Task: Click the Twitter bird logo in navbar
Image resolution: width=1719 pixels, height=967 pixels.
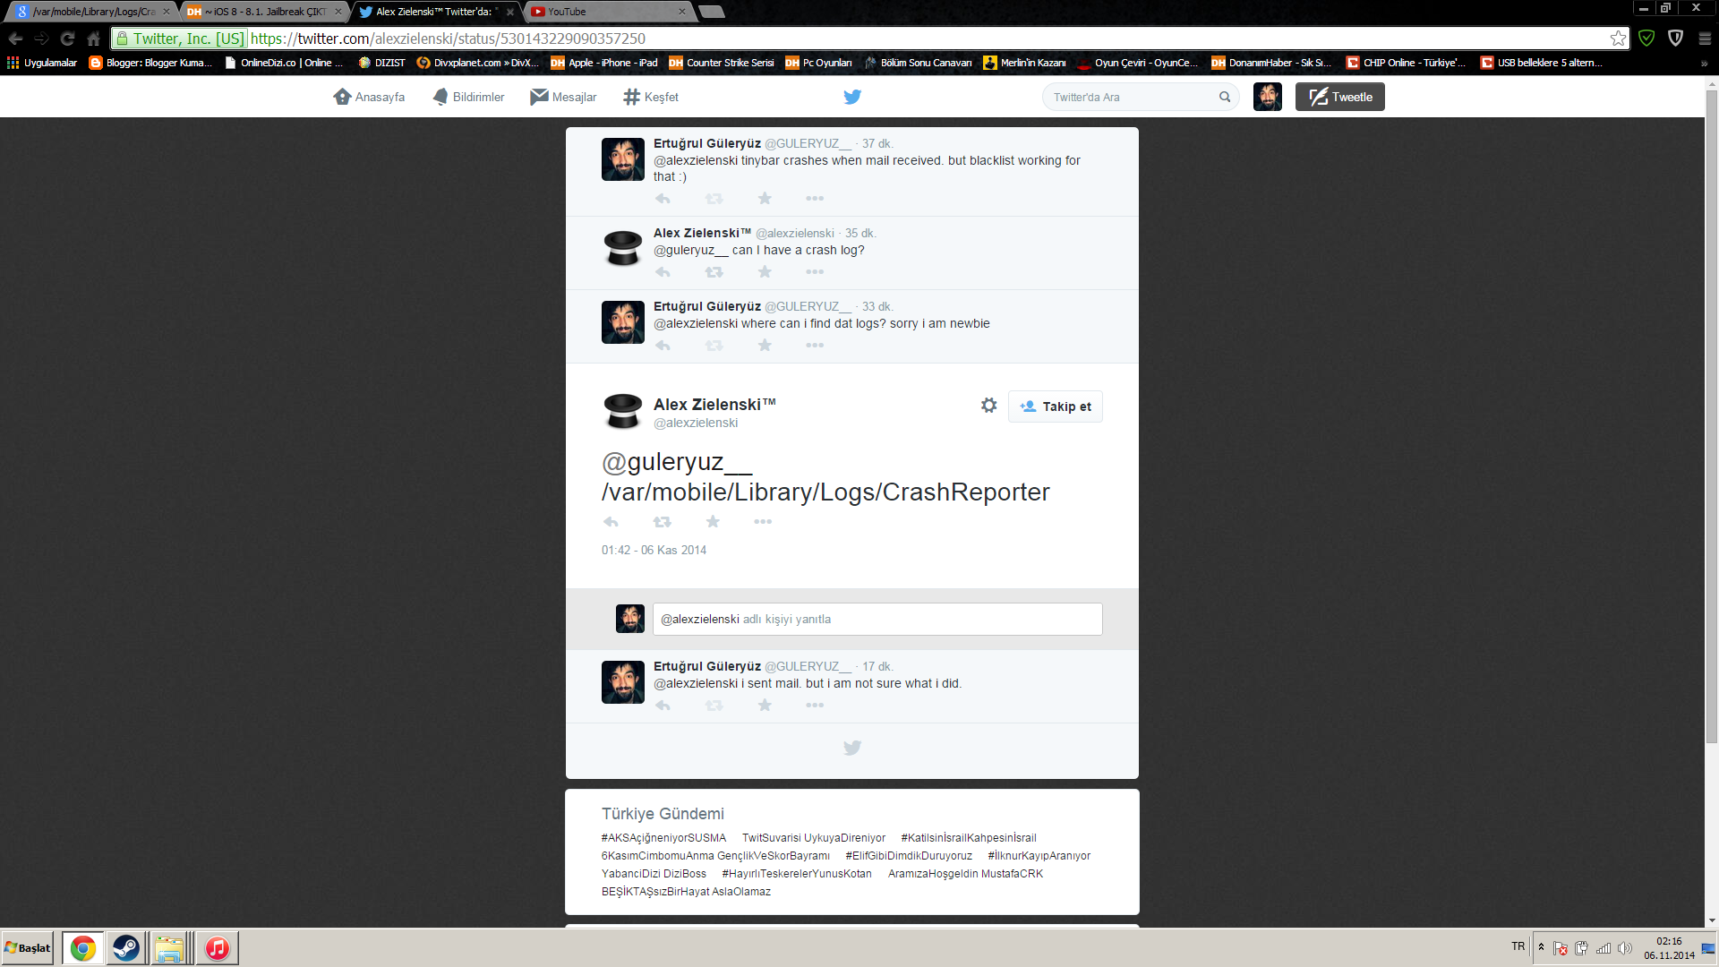Action: (x=852, y=97)
